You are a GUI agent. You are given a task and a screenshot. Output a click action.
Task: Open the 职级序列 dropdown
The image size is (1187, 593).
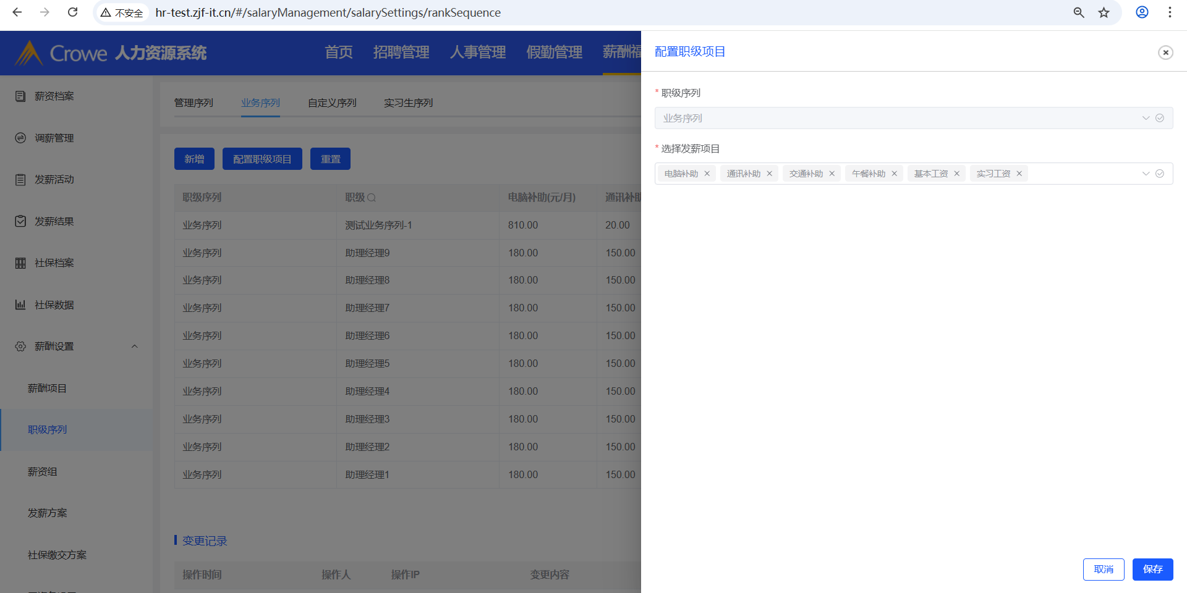(1146, 118)
